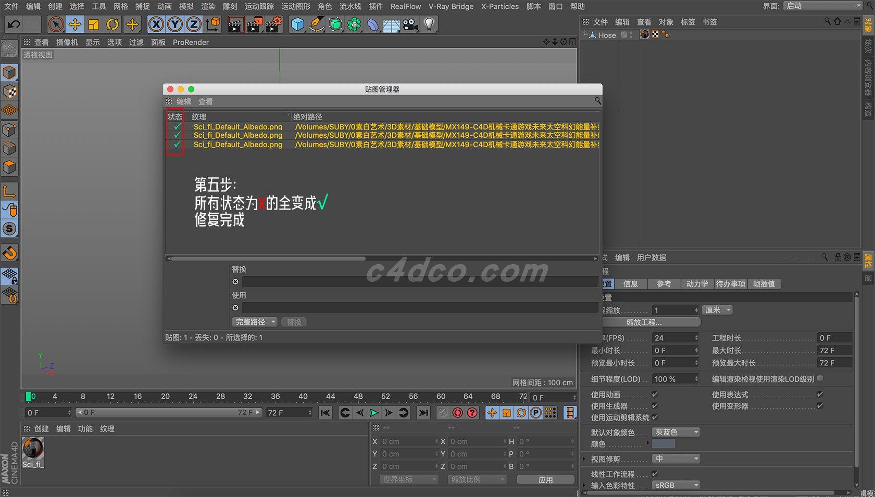
Task: Click the timeline preview range slider bar
Action: click(169, 412)
